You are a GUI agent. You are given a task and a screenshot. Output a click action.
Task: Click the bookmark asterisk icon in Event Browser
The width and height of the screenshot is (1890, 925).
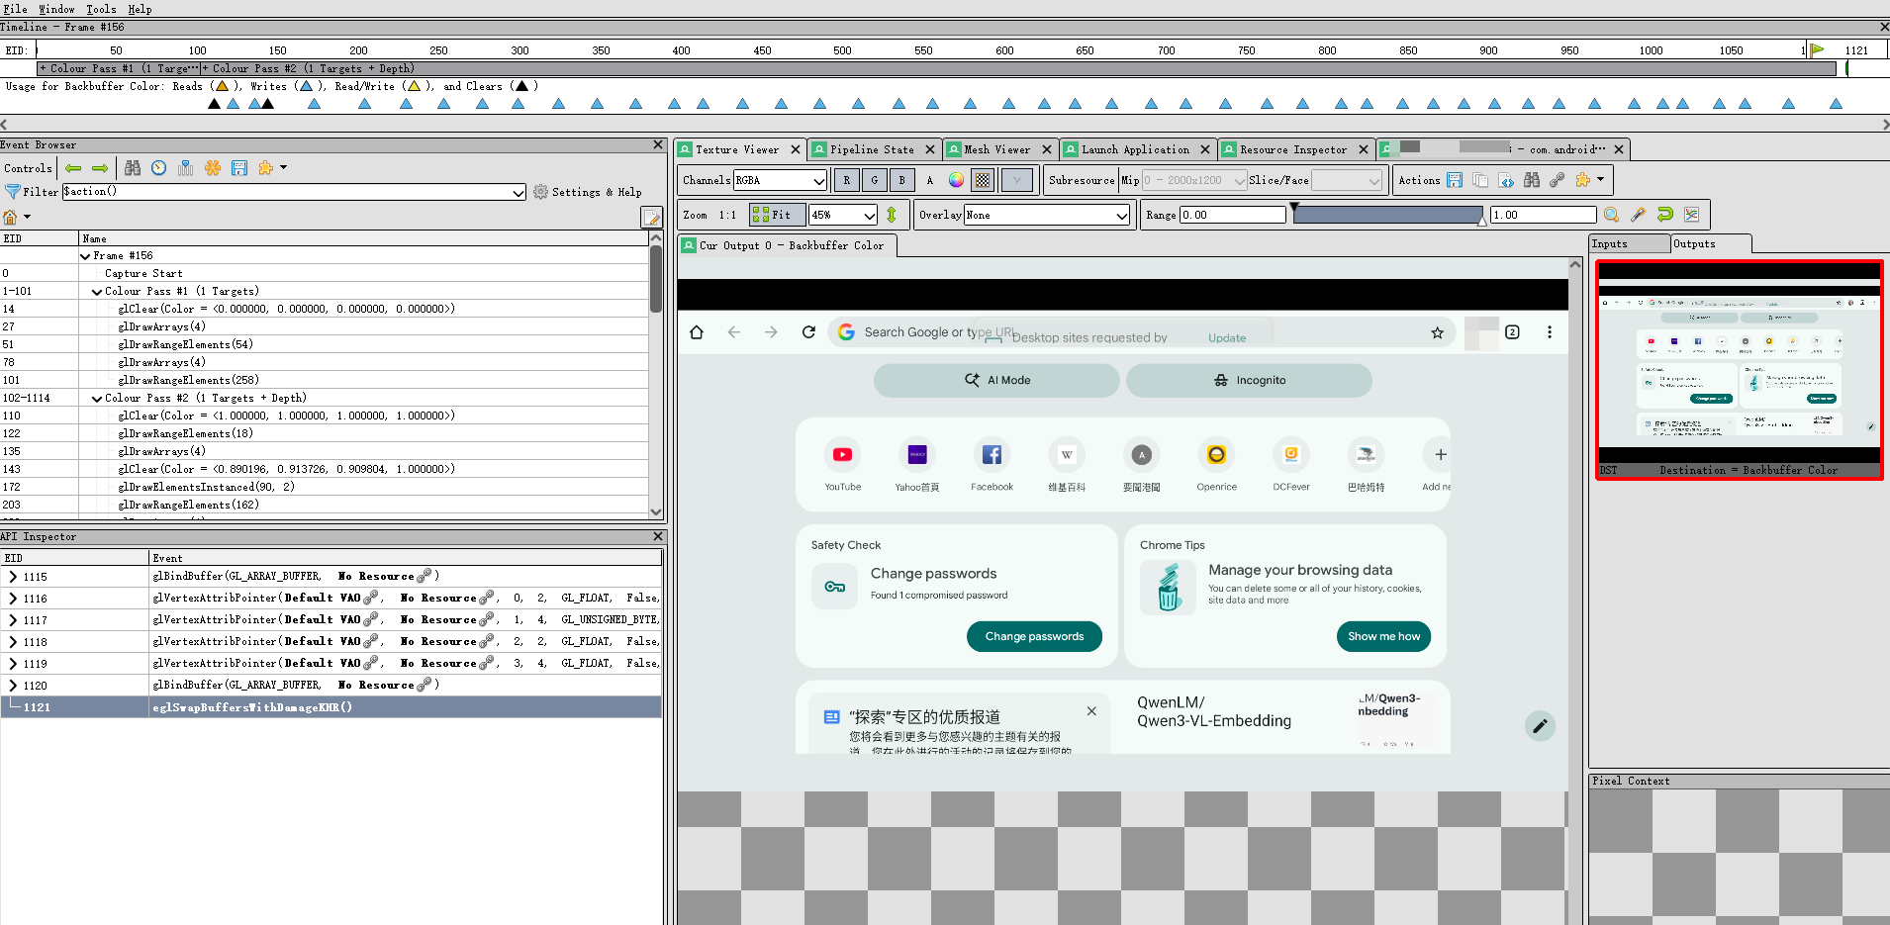tap(213, 168)
